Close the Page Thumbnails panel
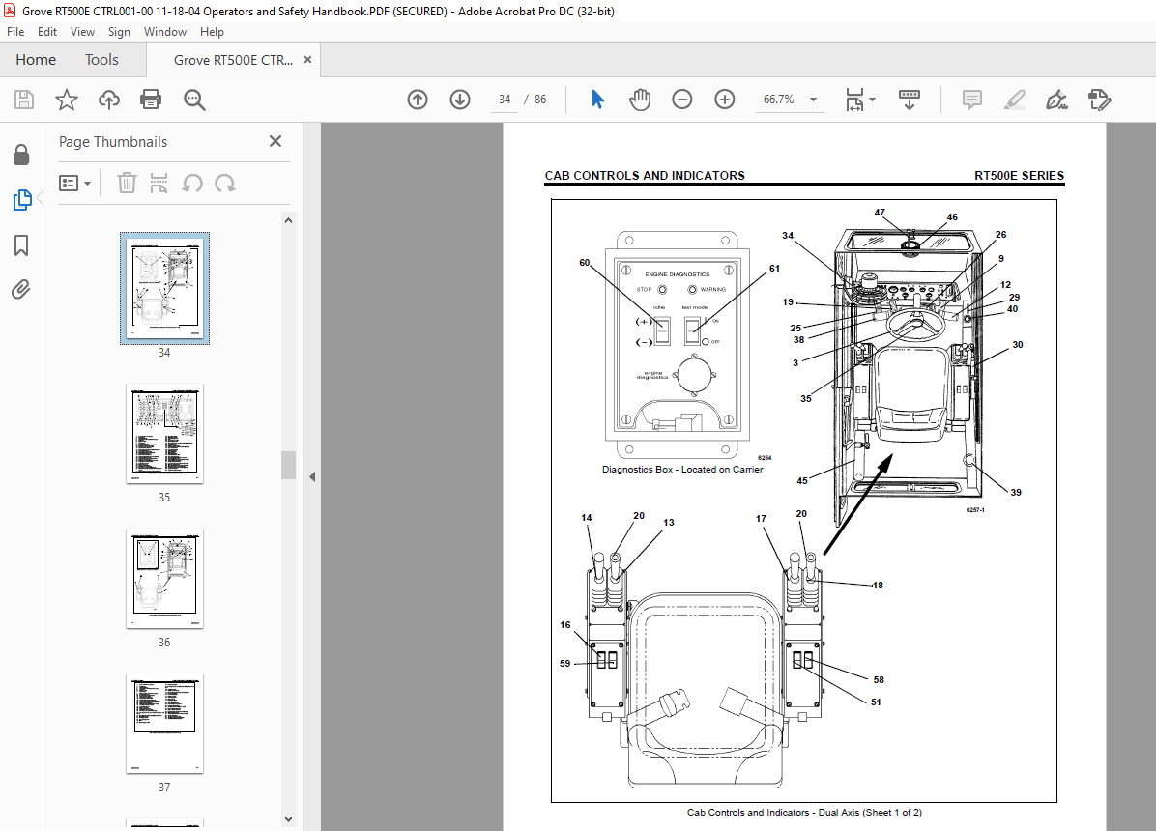 [x=275, y=141]
